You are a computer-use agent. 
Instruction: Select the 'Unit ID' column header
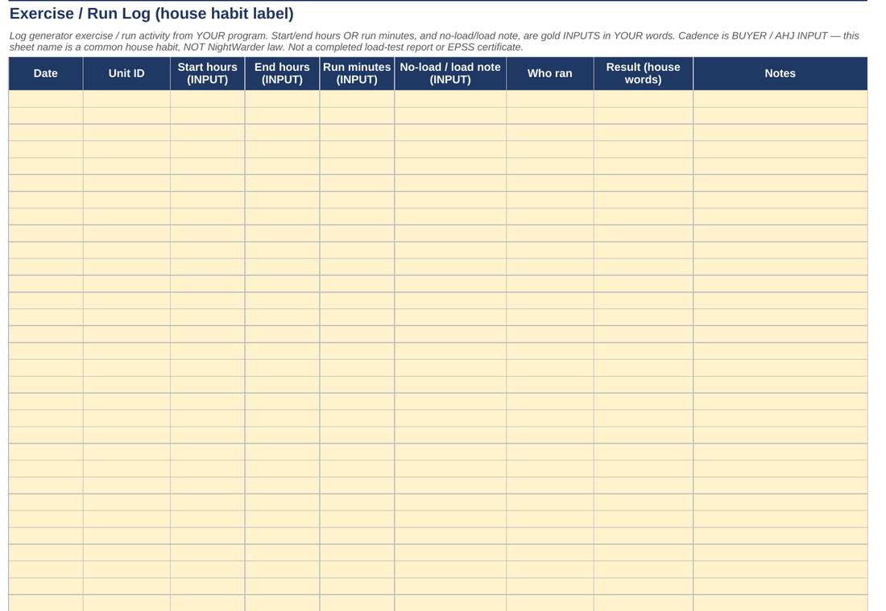[x=126, y=73]
